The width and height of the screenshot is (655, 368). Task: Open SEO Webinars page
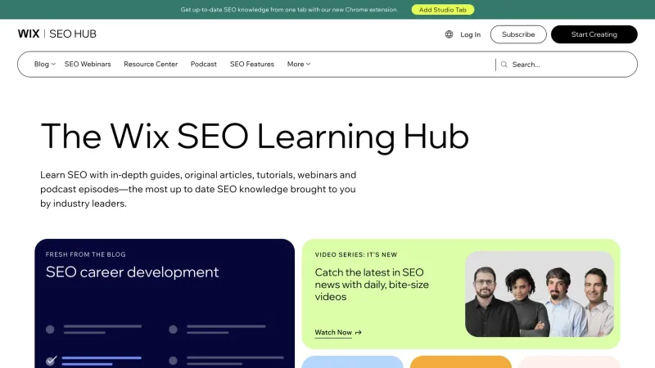pos(88,65)
